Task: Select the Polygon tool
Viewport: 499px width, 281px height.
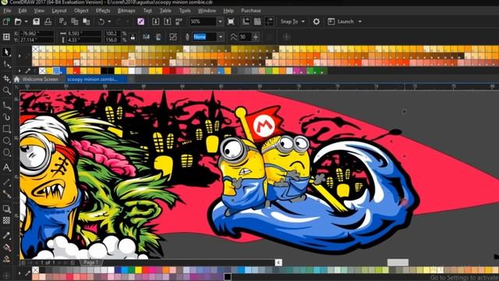Action: point(6,153)
